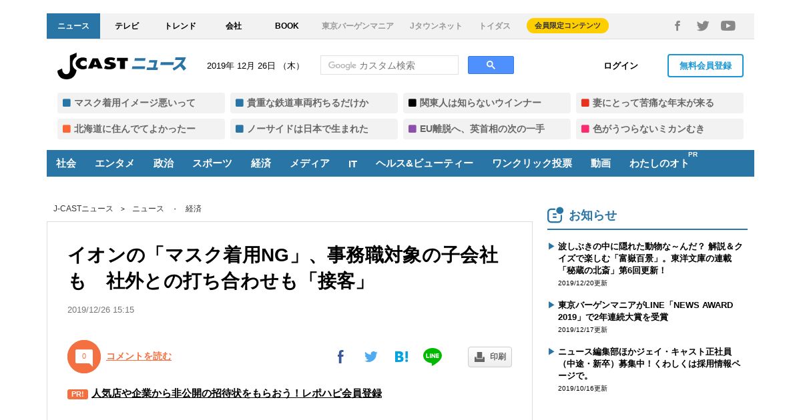Open topic 色がうつらないミカンむき
This screenshot has height=420, width=801.
pos(659,129)
